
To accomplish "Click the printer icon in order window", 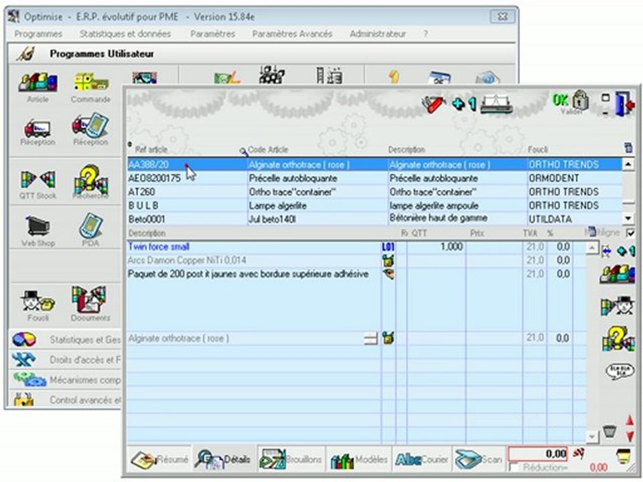I will click(x=496, y=104).
